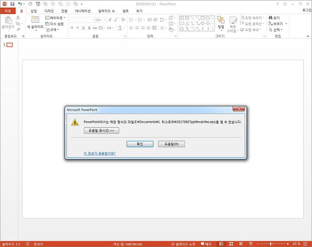
Task: Toggle text shadow S button
Action: 89,28
